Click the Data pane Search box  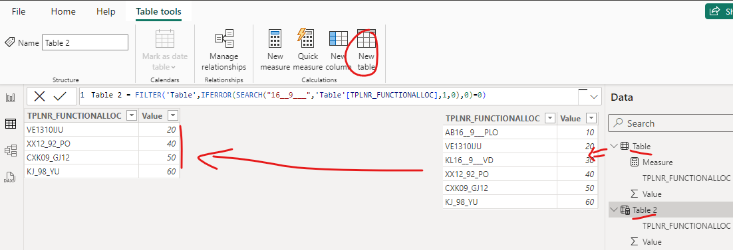[670, 123]
